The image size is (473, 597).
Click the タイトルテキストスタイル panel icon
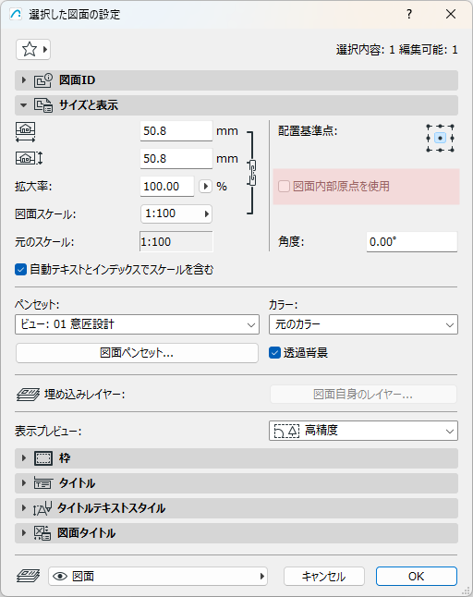click(x=42, y=508)
